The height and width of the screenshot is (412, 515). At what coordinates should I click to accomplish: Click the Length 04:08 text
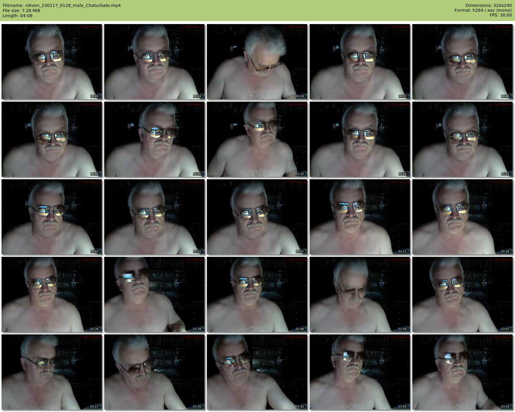17,16
